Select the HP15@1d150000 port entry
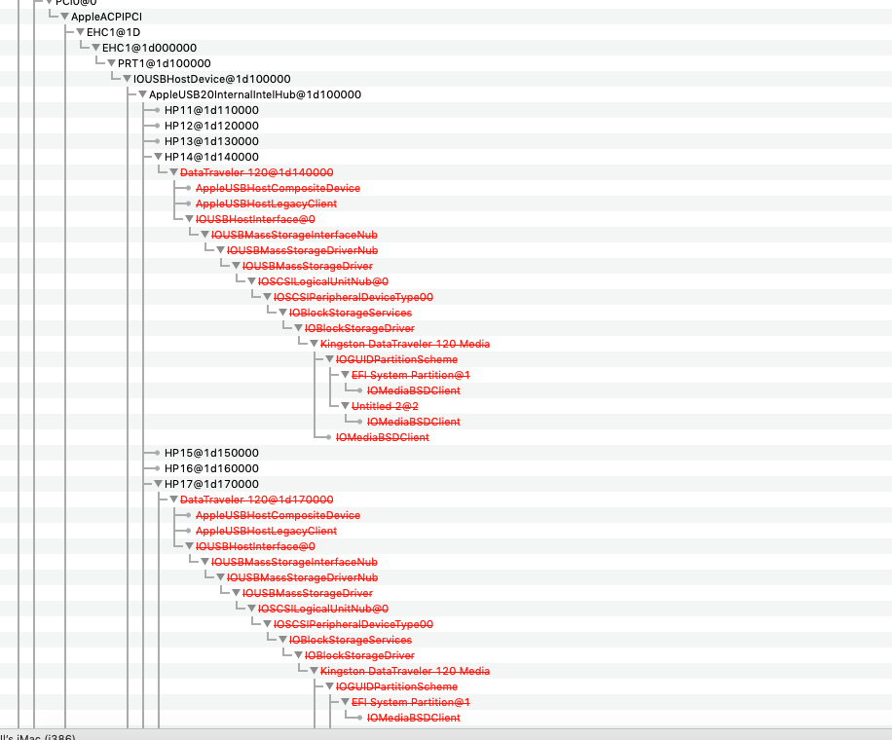This screenshot has width=892, height=740. [x=211, y=453]
